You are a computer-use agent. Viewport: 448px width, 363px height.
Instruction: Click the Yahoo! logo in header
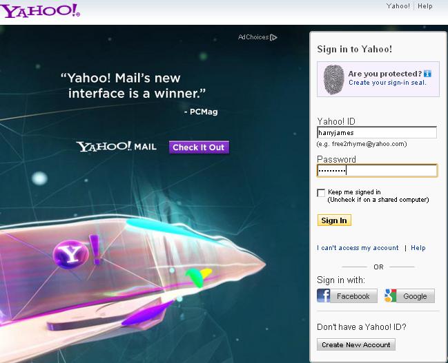(40, 11)
